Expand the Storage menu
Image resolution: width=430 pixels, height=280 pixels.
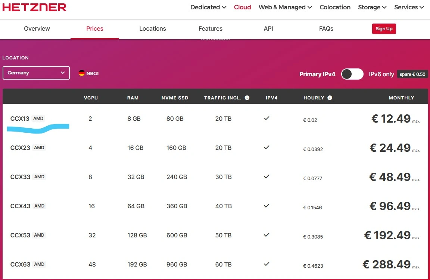click(x=372, y=7)
